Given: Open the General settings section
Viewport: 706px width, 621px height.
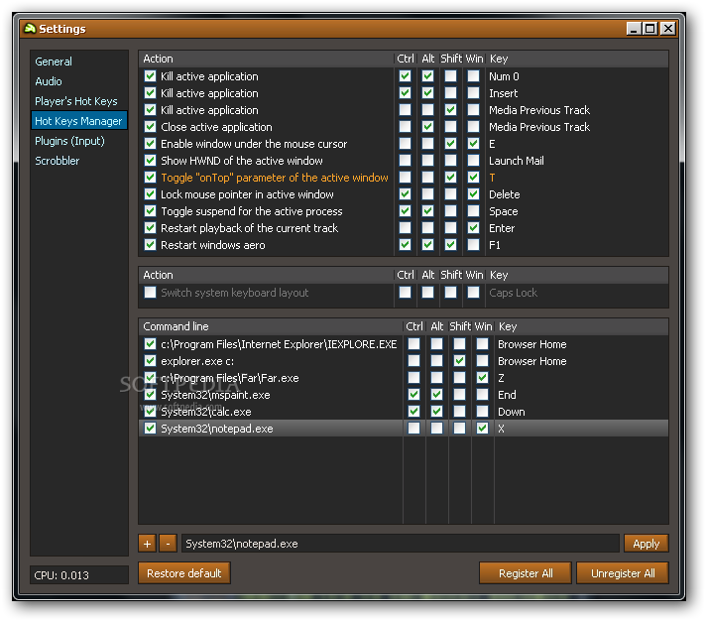Looking at the screenshot, I should point(54,62).
